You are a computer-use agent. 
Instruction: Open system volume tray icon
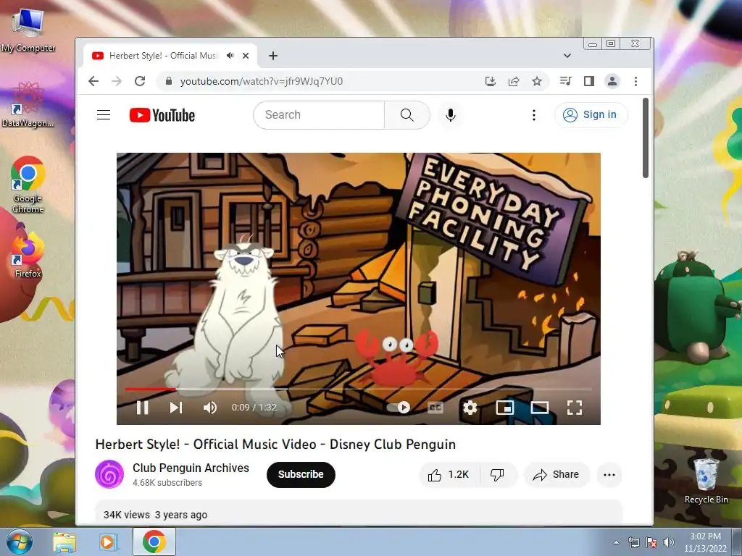669,542
